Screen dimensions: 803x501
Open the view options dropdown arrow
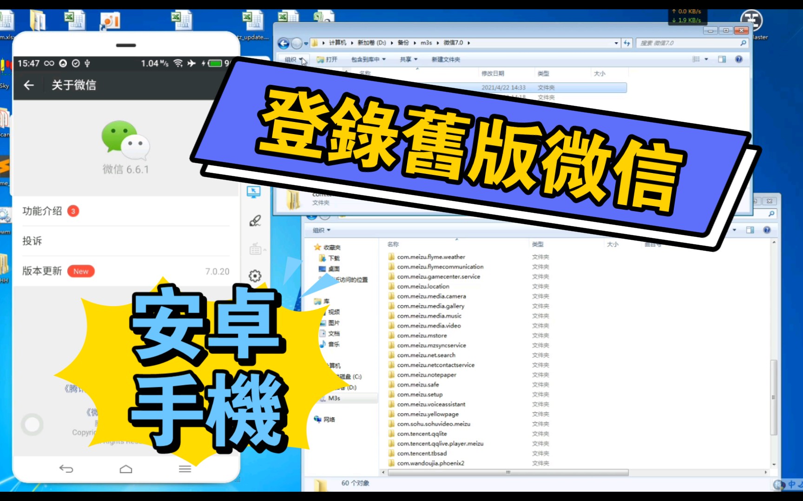pyautogui.click(x=706, y=59)
